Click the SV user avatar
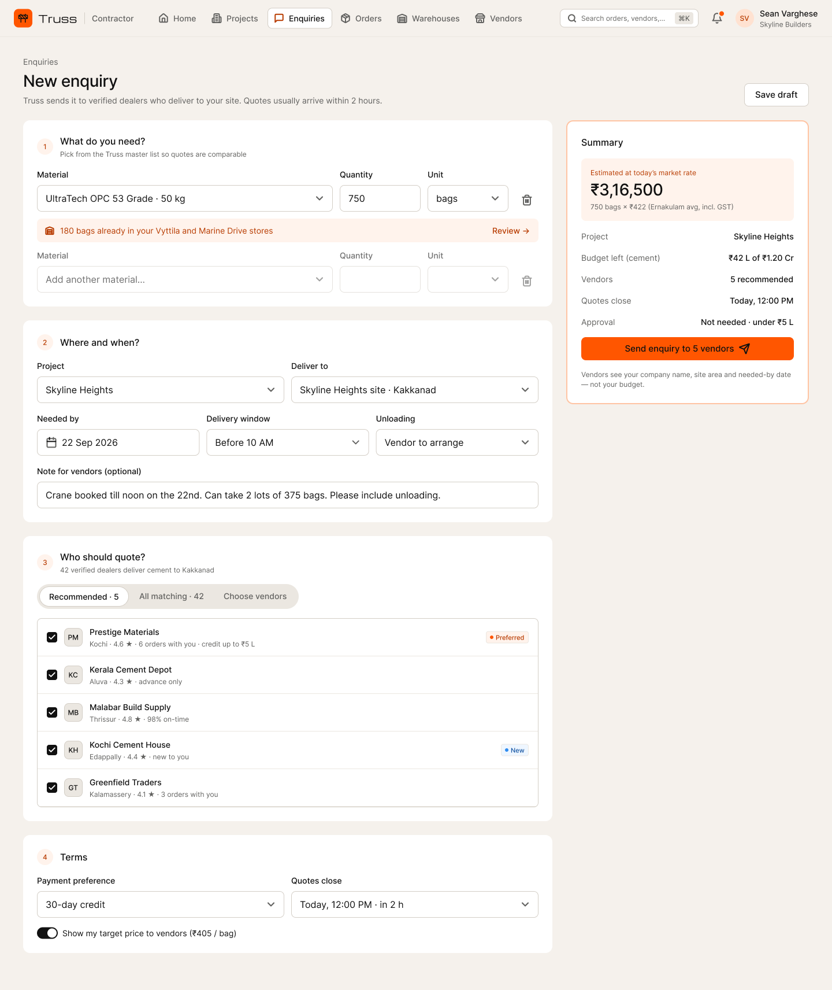Viewport: 832px width, 990px height. (x=744, y=19)
